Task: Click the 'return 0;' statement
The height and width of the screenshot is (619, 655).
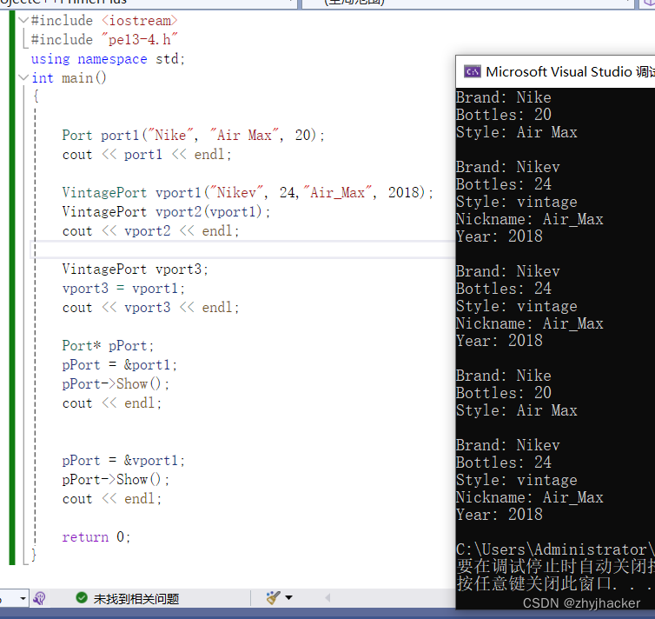Action: (x=96, y=537)
